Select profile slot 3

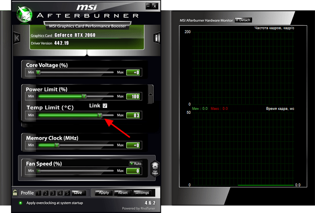pos(53,193)
